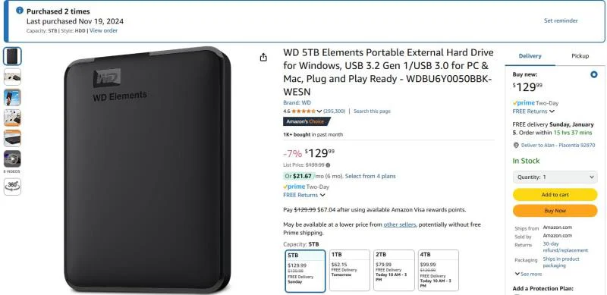
Task: Switch to the Delivery tab
Action: click(x=530, y=56)
